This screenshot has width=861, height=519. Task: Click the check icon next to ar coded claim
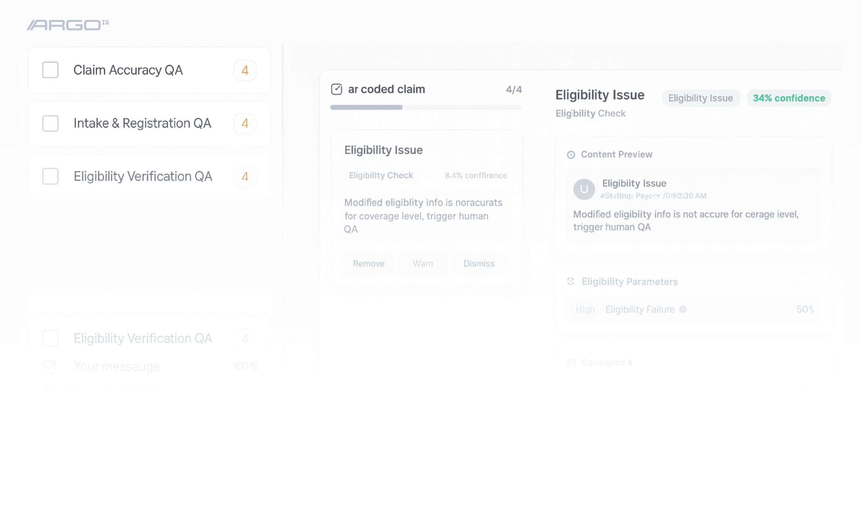point(337,89)
